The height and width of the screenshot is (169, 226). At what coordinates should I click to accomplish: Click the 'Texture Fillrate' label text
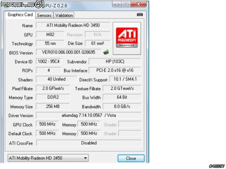point(88,89)
